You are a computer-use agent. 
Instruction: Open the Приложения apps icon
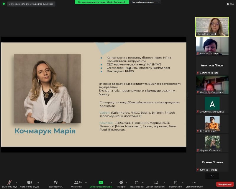136,183
